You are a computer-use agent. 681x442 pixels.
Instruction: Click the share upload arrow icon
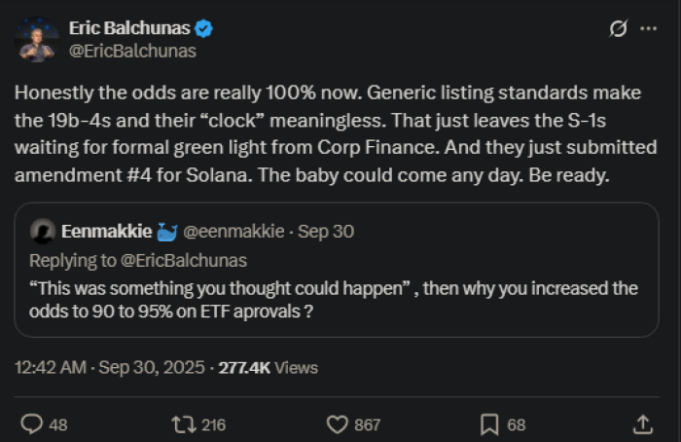[643, 424]
